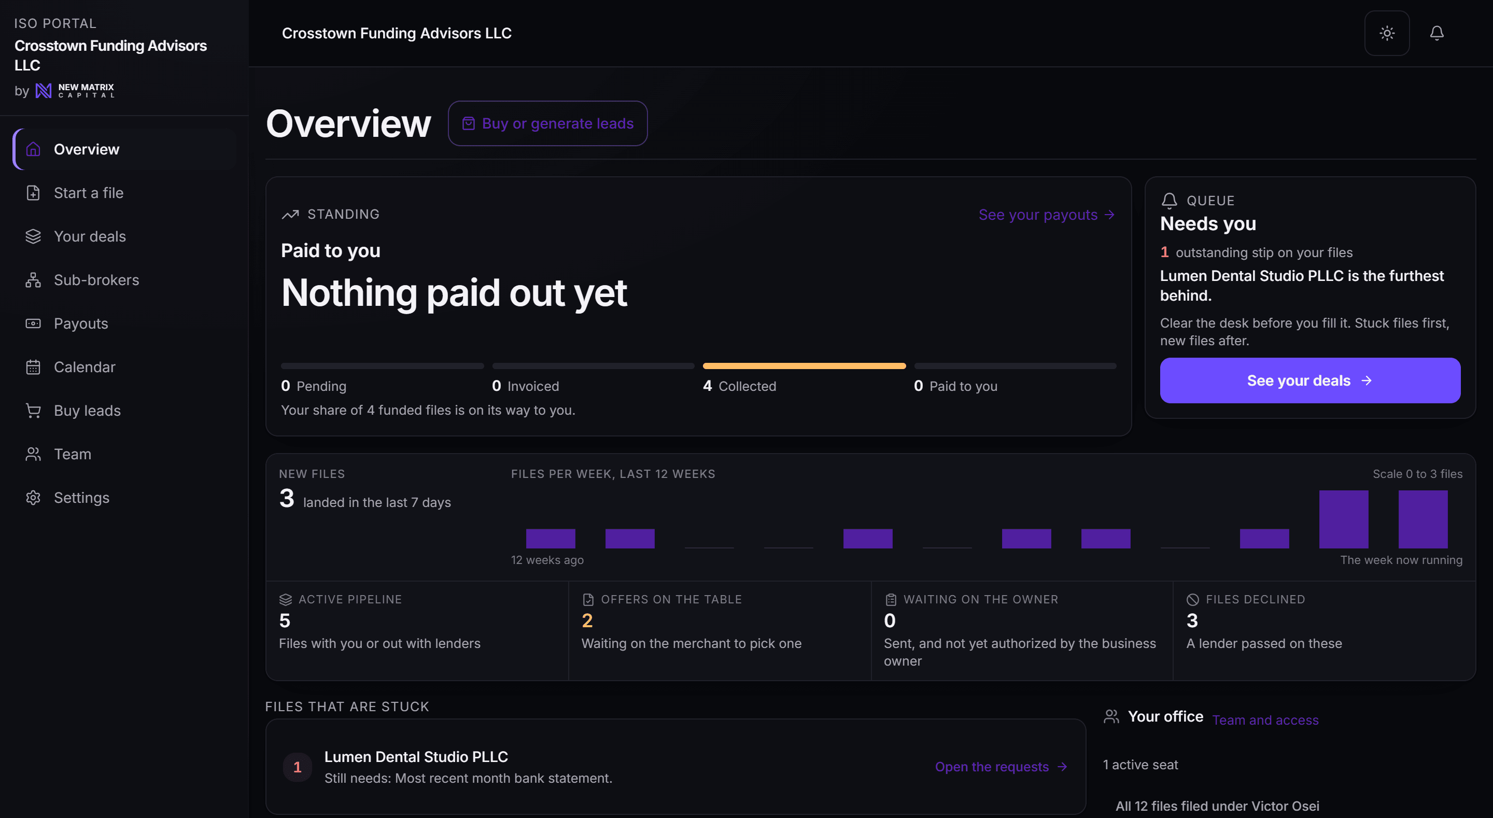Click '3 landed in the last 7 days'
The width and height of the screenshot is (1493, 818).
click(365, 499)
